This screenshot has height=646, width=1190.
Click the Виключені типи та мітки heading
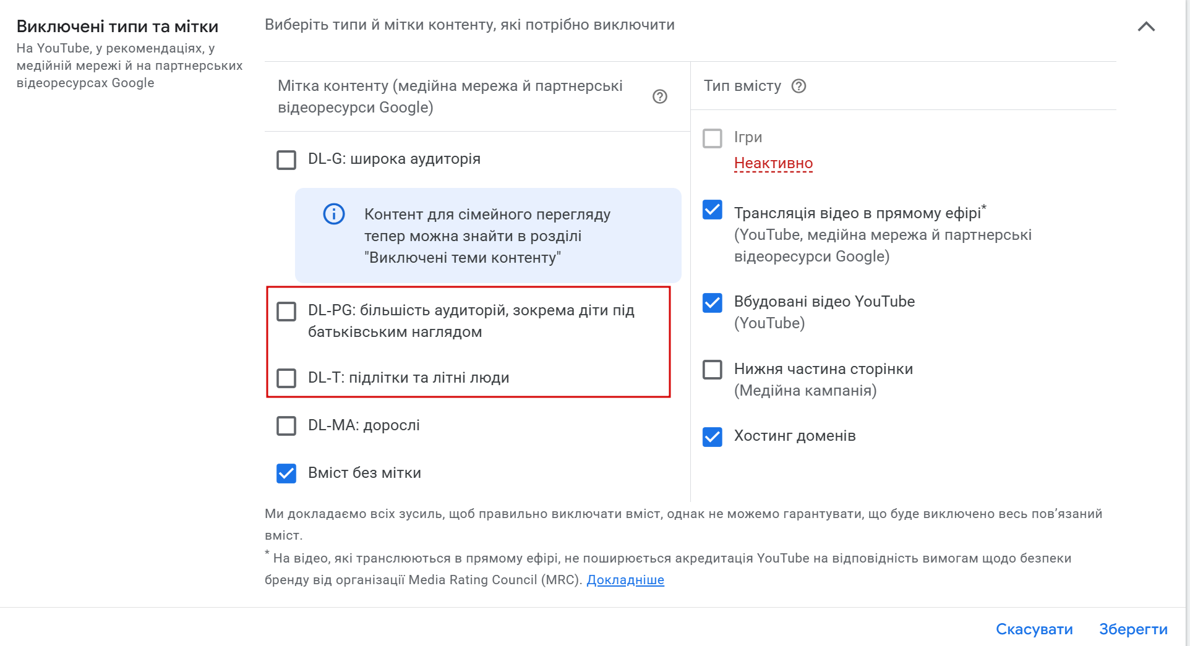[x=118, y=27]
